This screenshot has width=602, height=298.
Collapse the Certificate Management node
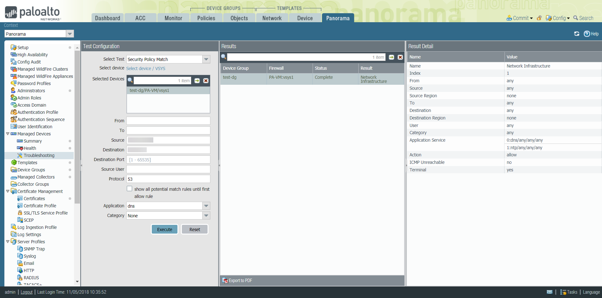(x=8, y=191)
